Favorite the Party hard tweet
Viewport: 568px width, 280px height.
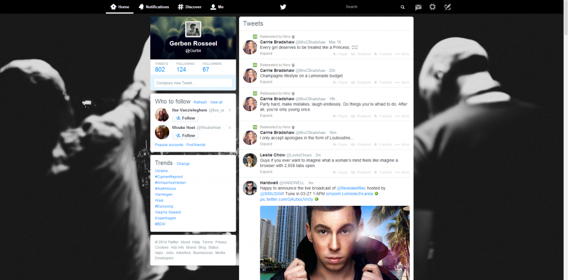tap(383, 116)
